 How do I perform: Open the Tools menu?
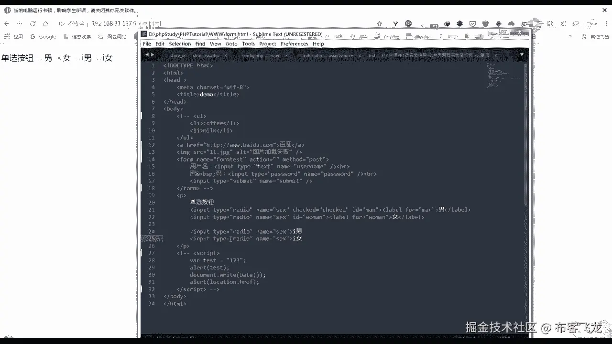(x=249, y=44)
